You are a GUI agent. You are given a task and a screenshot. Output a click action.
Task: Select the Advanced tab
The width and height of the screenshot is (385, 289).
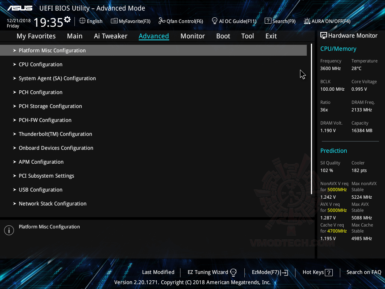(154, 36)
